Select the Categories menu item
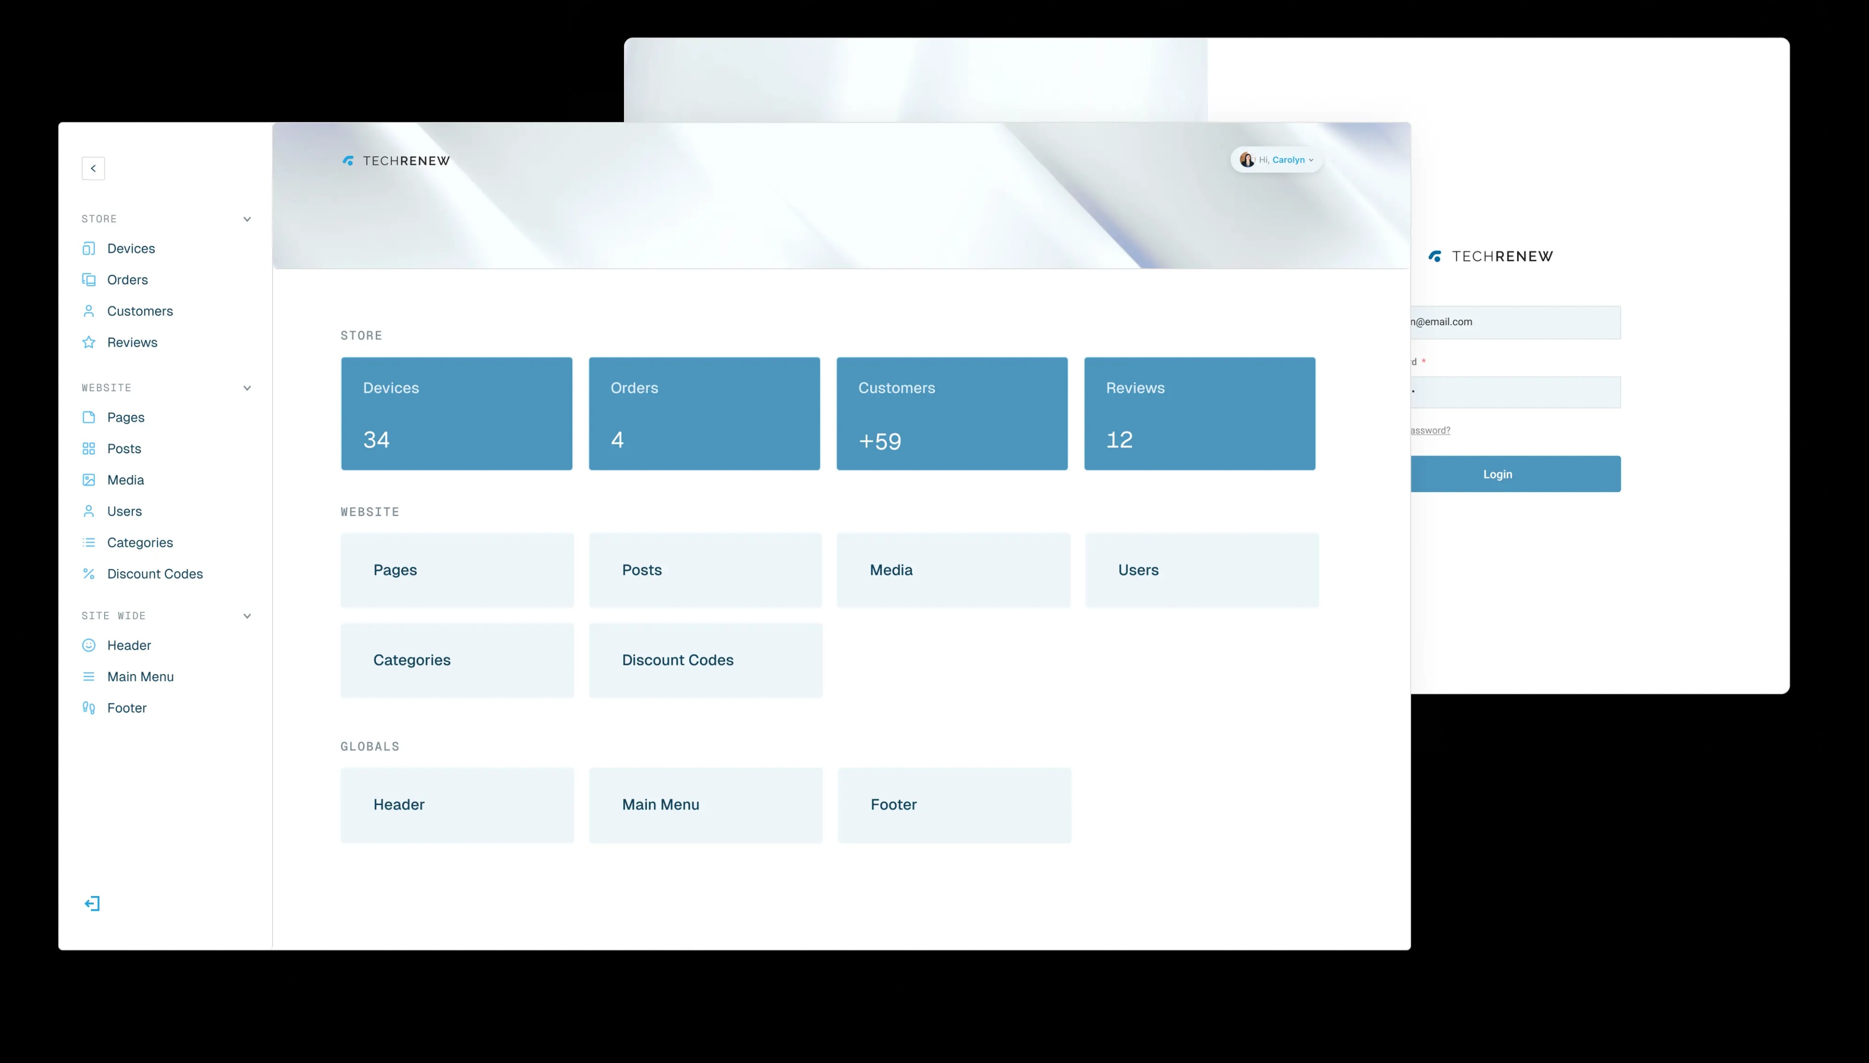The image size is (1869, 1063). pos(140,542)
